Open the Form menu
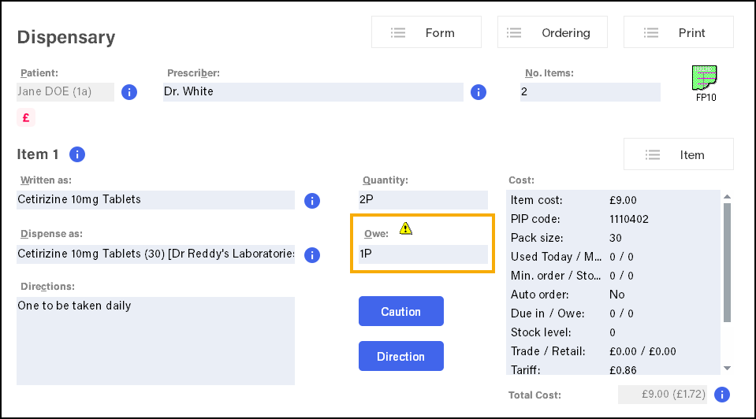The height and width of the screenshot is (419, 756). pyautogui.click(x=426, y=33)
